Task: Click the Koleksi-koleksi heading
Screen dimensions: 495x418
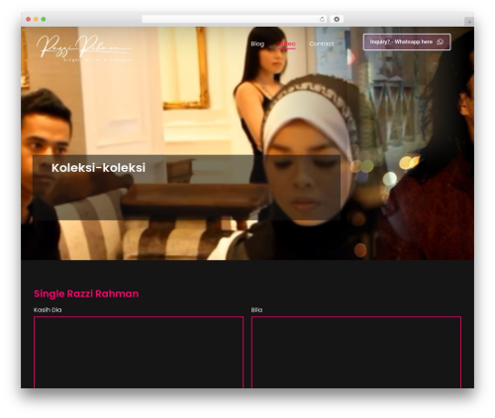Action: [98, 168]
